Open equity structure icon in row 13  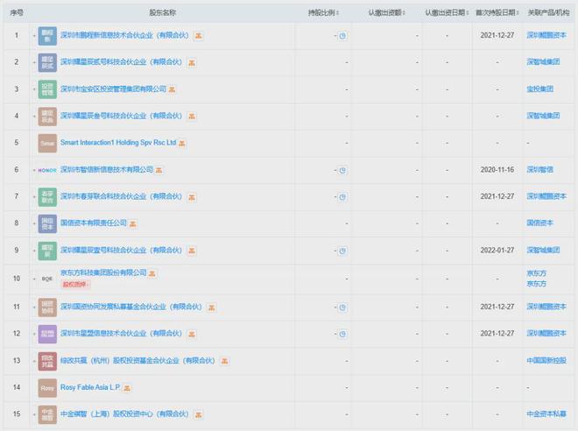click(224, 361)
